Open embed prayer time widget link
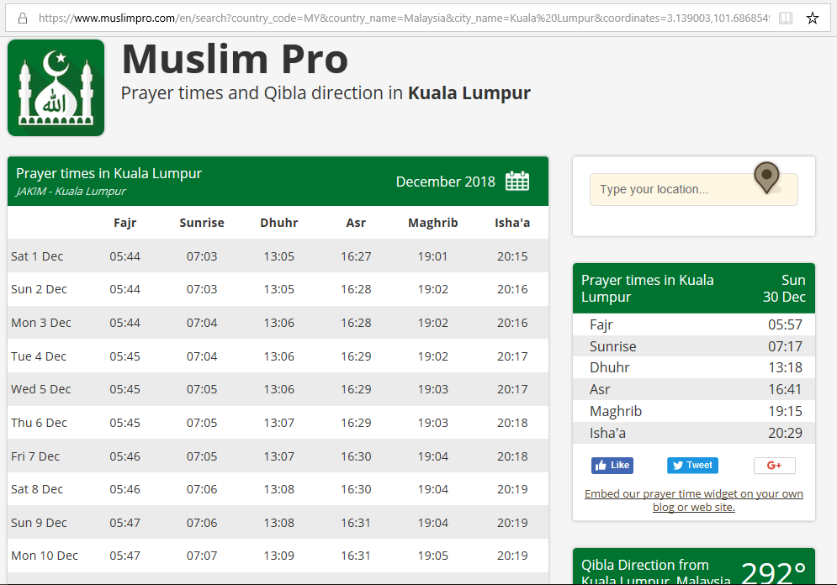The image size is (837, 585). [694, 500]
